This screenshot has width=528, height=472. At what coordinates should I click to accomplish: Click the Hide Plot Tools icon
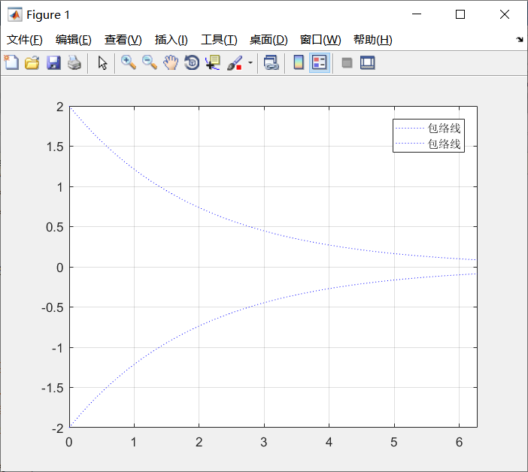[347, 63]
